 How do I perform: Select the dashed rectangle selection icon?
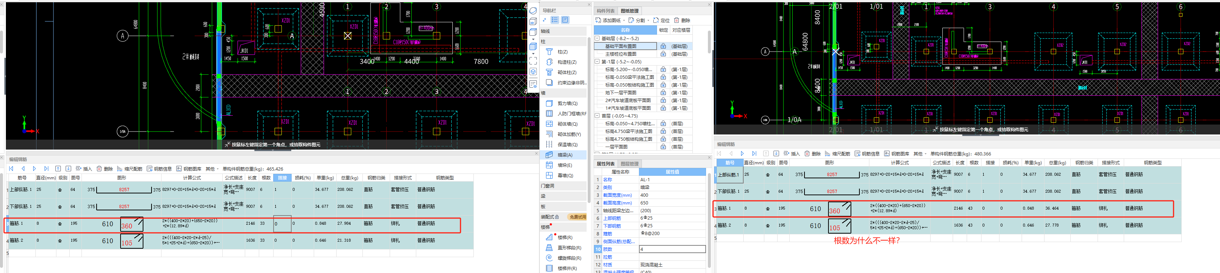pos(533,61)
